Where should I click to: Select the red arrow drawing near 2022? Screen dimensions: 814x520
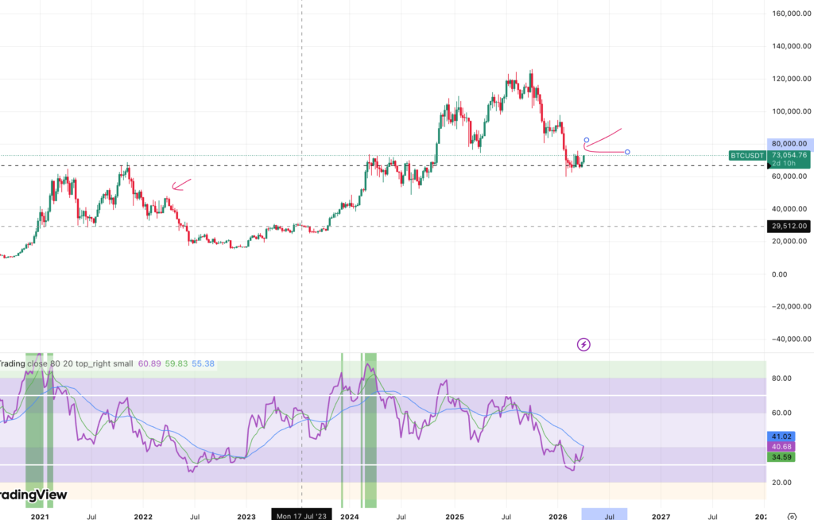[181, 185]
